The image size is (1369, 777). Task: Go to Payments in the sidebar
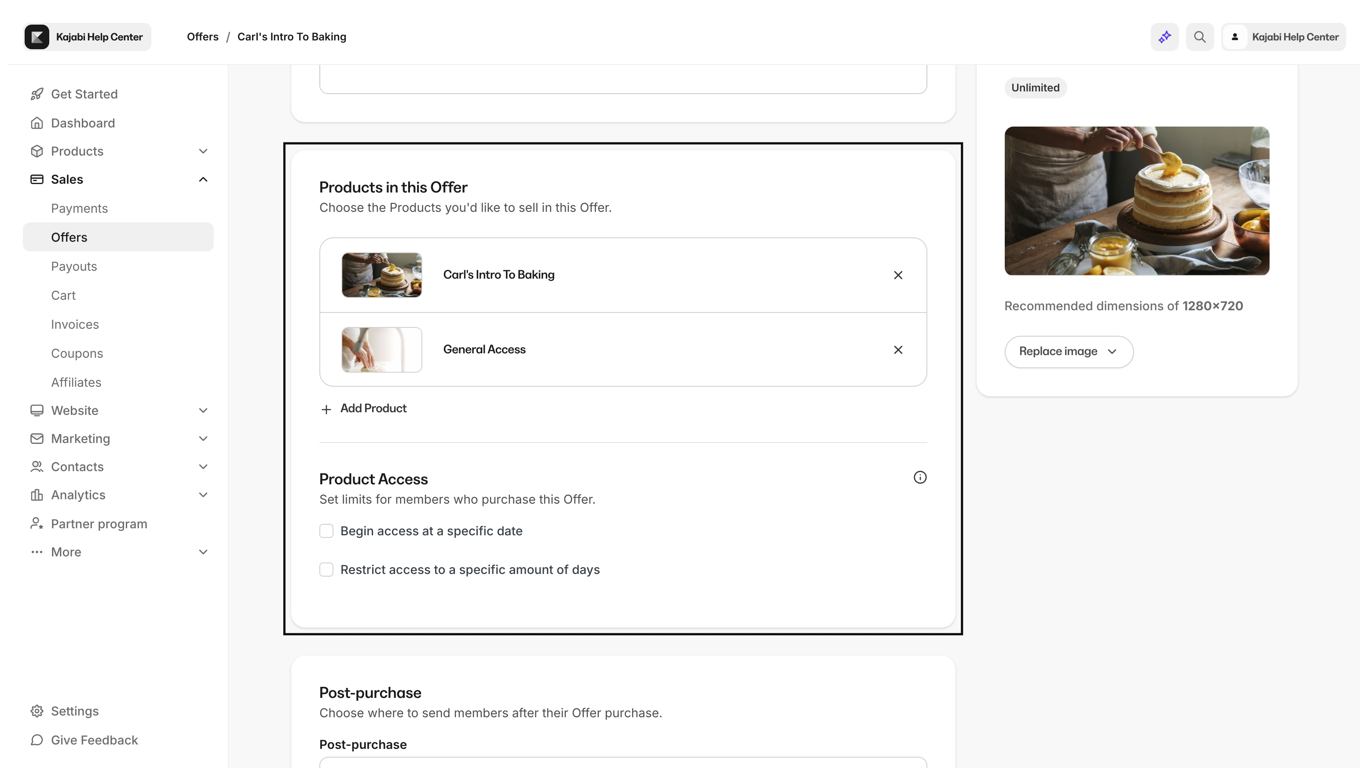point(79,208)
